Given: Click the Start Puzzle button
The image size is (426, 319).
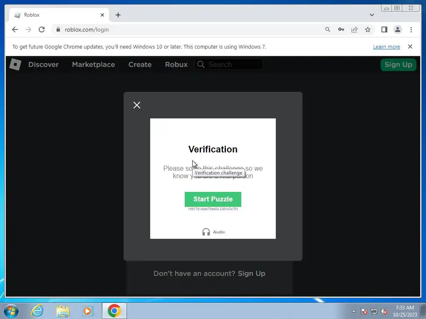Looking at the screenshot, I should [213, 199].
